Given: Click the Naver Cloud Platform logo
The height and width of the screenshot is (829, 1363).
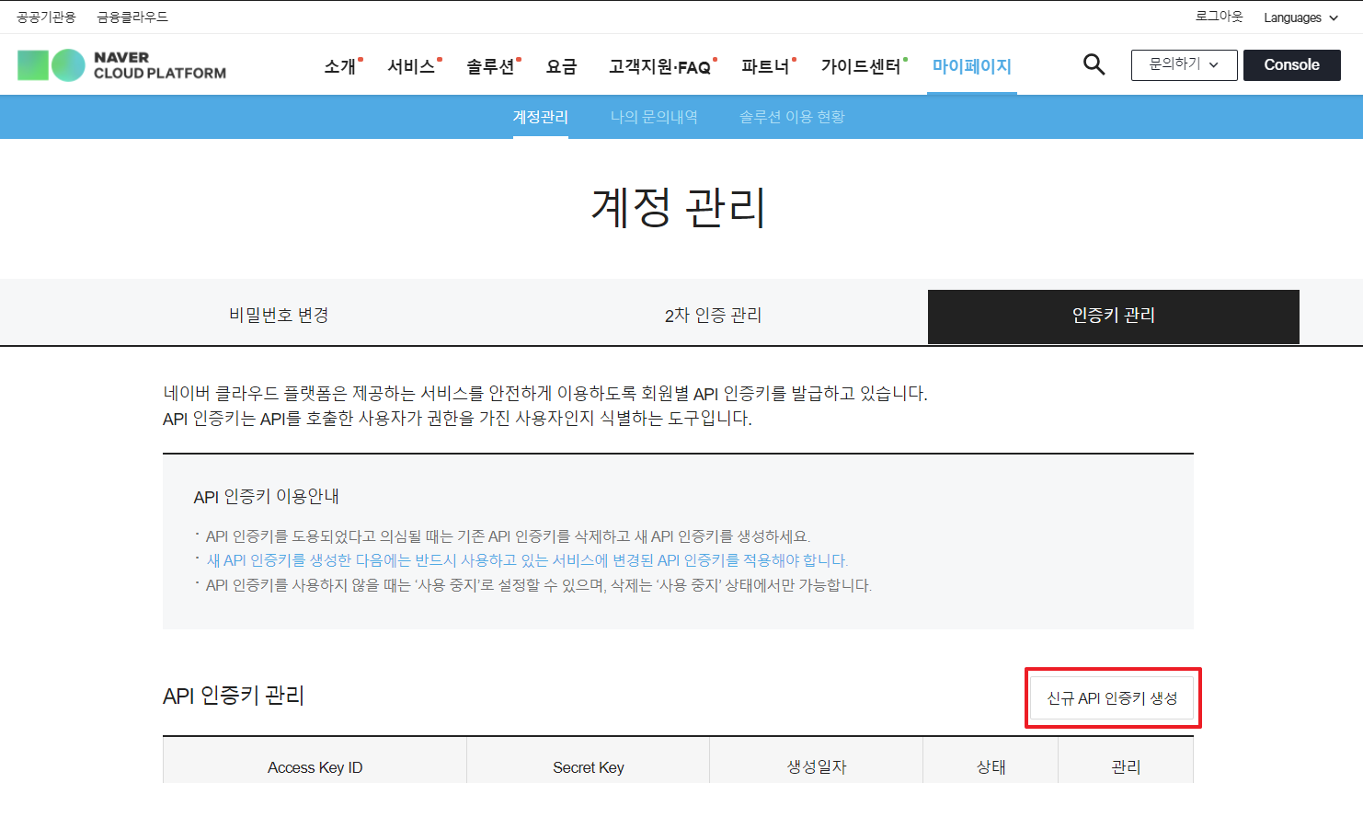Looking at the screenshot, I should [122, 65].
